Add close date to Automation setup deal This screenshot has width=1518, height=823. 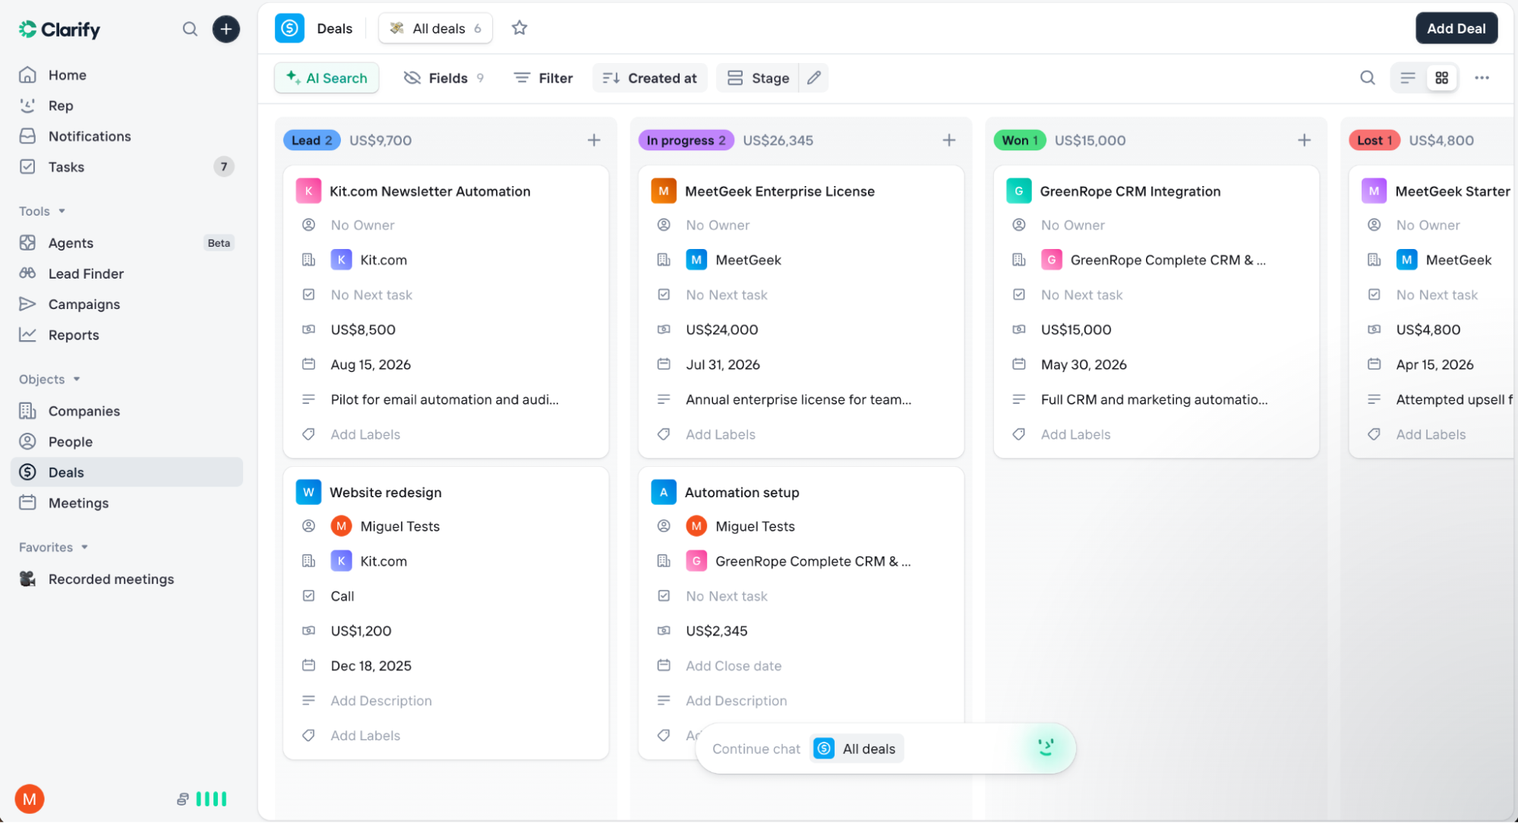pos(734,665)
